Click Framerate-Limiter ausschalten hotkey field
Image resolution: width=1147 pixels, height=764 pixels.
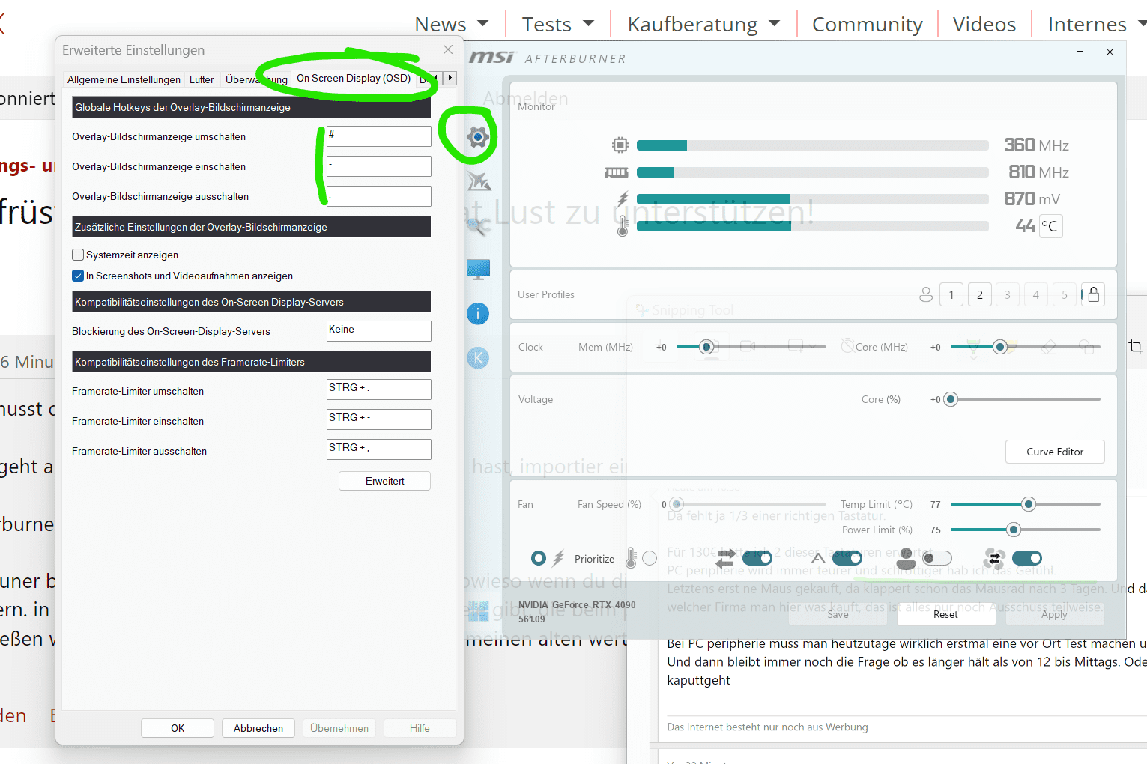[x=379, y=449]
